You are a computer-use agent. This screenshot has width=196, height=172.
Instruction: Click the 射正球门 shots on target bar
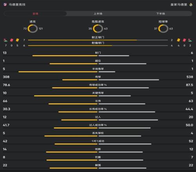(x=98, y=40)
